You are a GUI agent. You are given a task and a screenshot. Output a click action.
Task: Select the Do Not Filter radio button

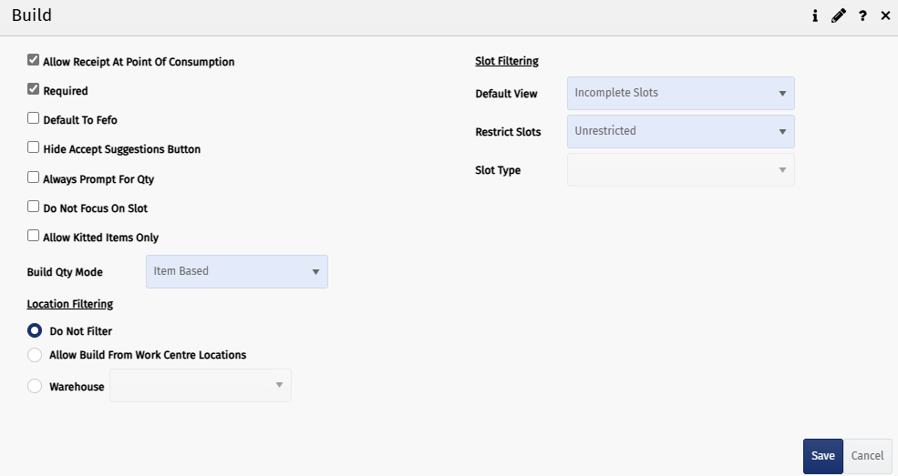coord(35,331)
